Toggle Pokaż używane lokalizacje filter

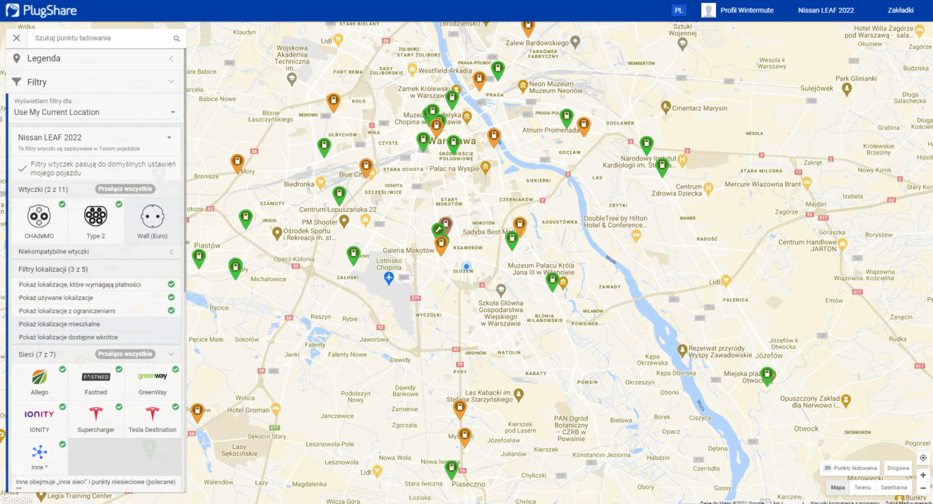click(95, 298)
